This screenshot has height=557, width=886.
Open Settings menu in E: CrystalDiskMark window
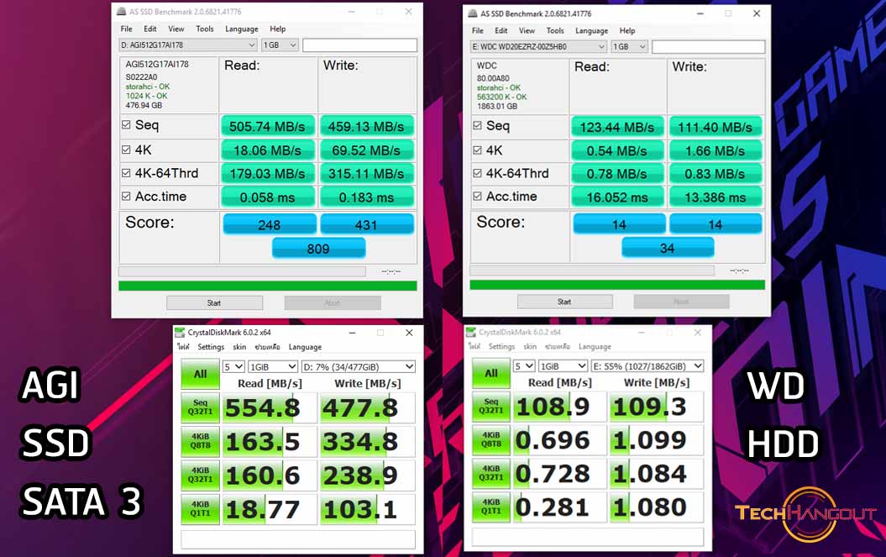pos(501,346)
